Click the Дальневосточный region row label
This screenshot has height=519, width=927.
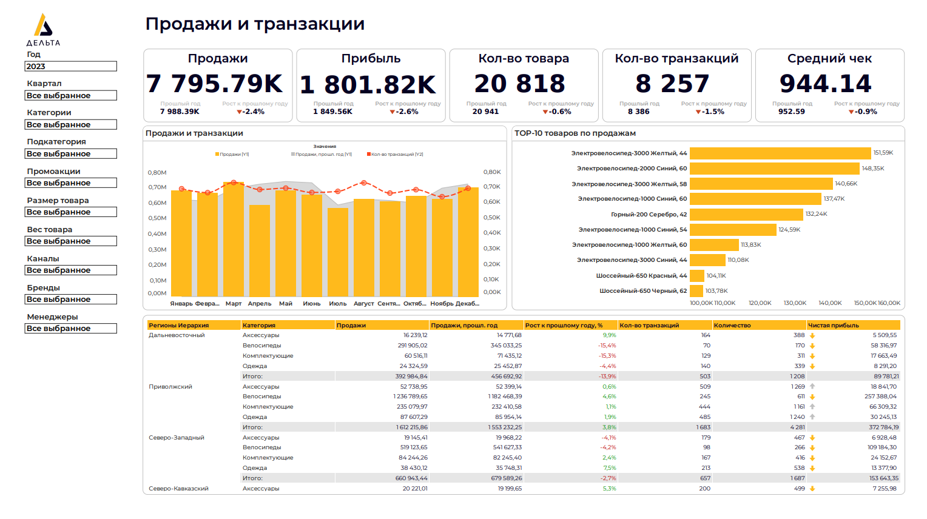(x=177, y=335)
